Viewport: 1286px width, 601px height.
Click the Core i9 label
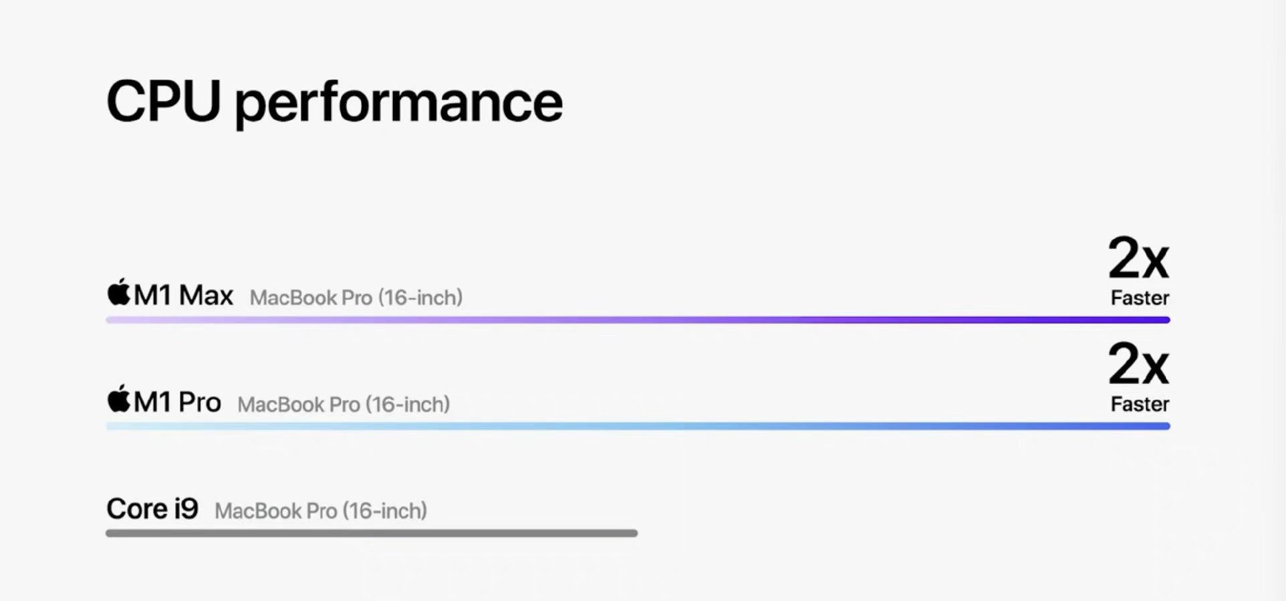152,509
